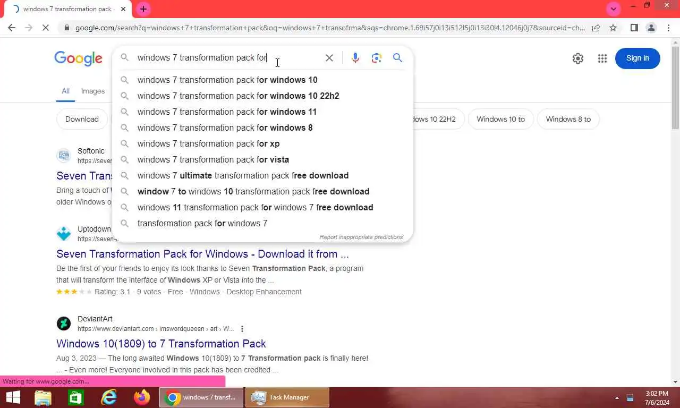
Task: Click Report inappropriate predictions link
Action: coord(361,237)
